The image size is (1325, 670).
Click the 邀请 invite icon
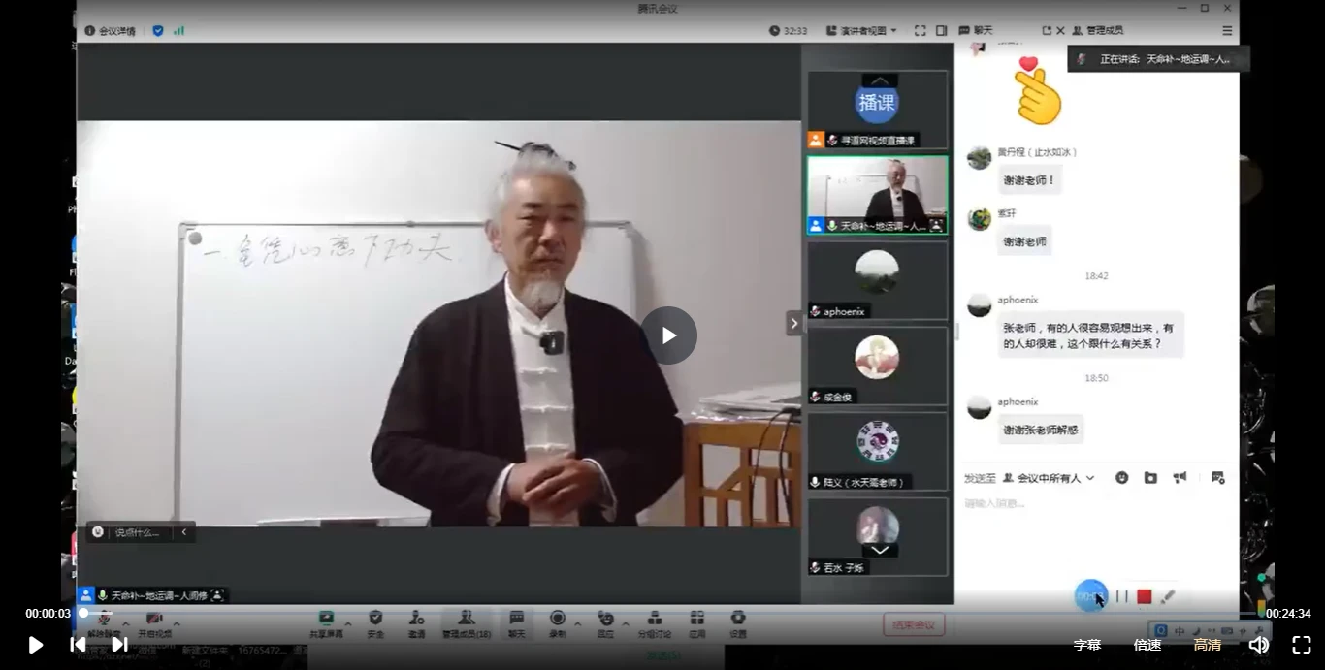(x=416, y=624)
